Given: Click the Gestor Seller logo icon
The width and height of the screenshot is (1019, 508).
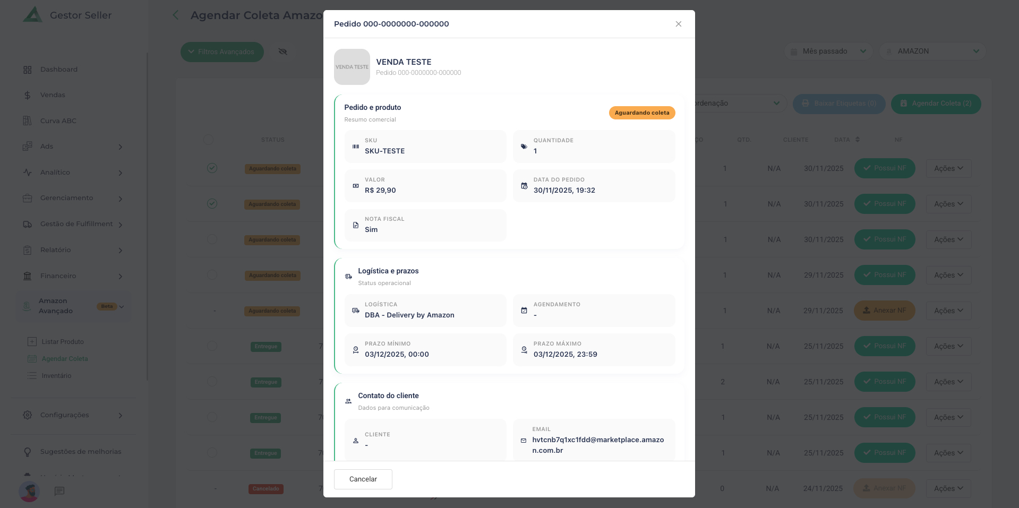Looking at the screenshot, I should tap(32, 15).
